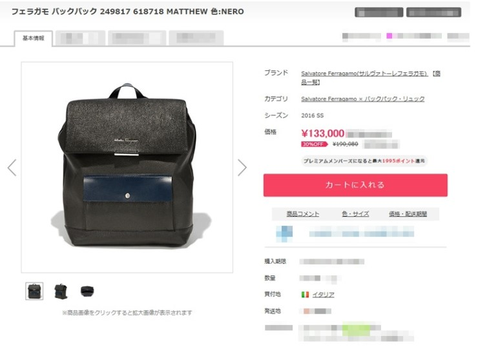Click the main backpack product image

tap(127, 168)
